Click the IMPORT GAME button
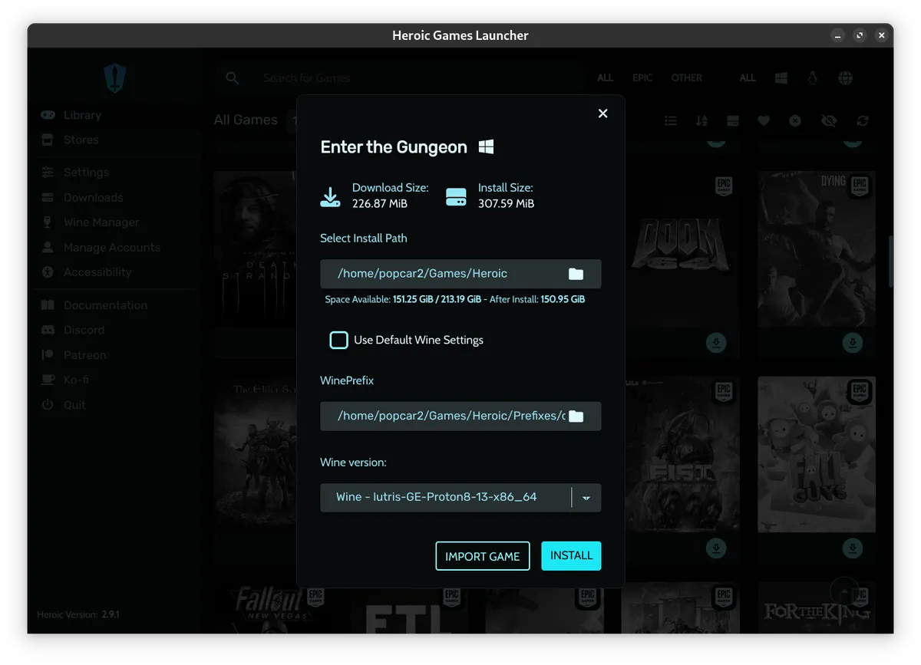The image size is (921, 665). (x=483, y=556)
